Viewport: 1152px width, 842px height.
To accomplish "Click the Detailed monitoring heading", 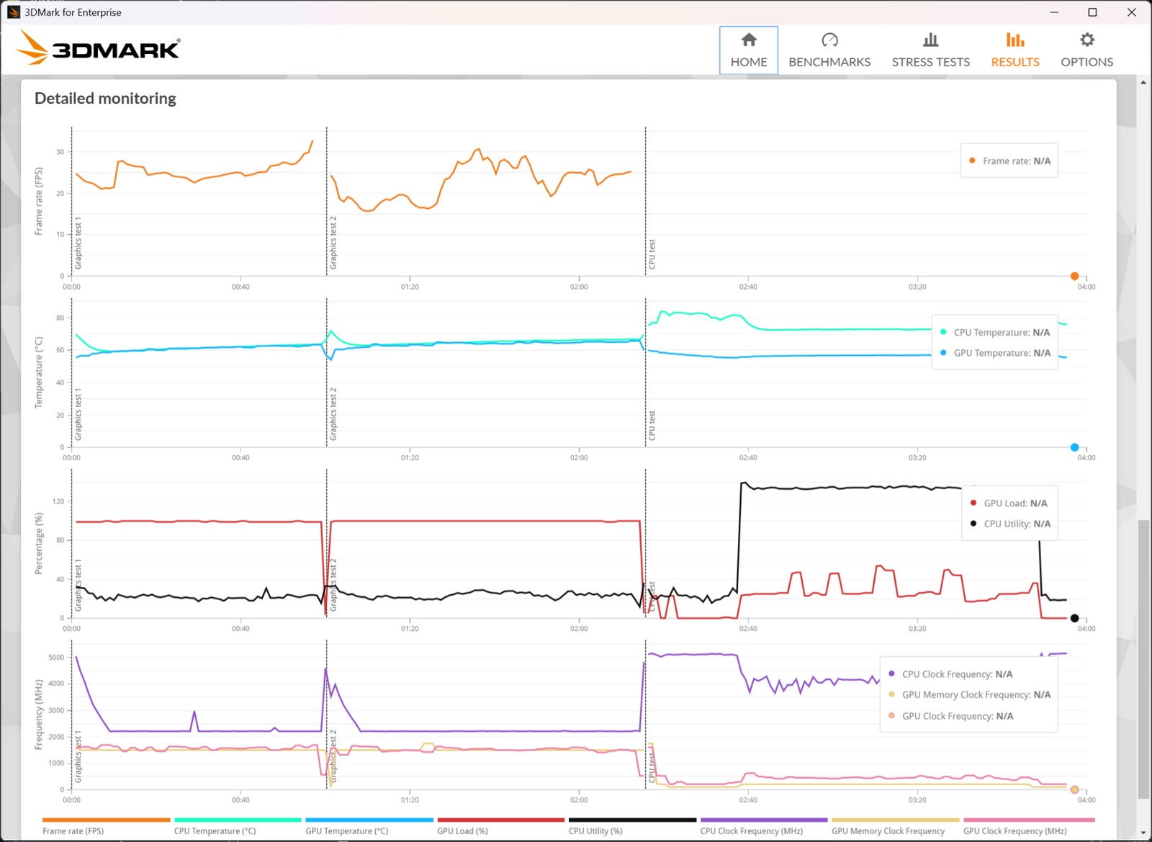I will click(105, 98).
